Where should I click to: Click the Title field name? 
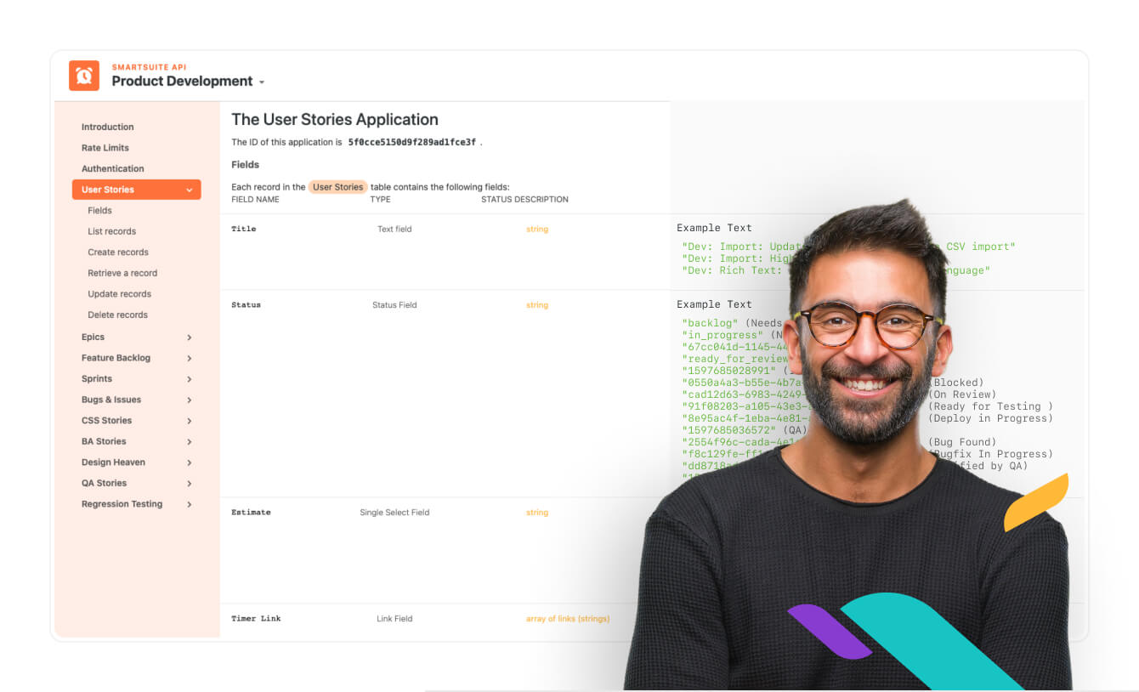pyautogui.click(x=243, y=230)
